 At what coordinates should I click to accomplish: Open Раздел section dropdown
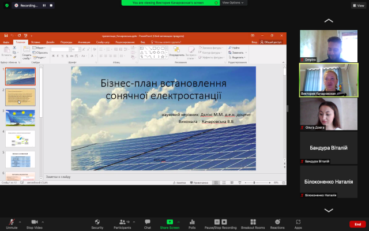click(x=39, y=57)
